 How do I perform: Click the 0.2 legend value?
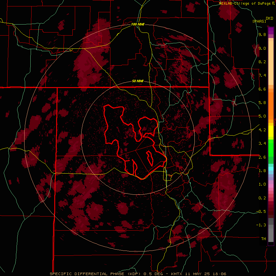(262, 198)
